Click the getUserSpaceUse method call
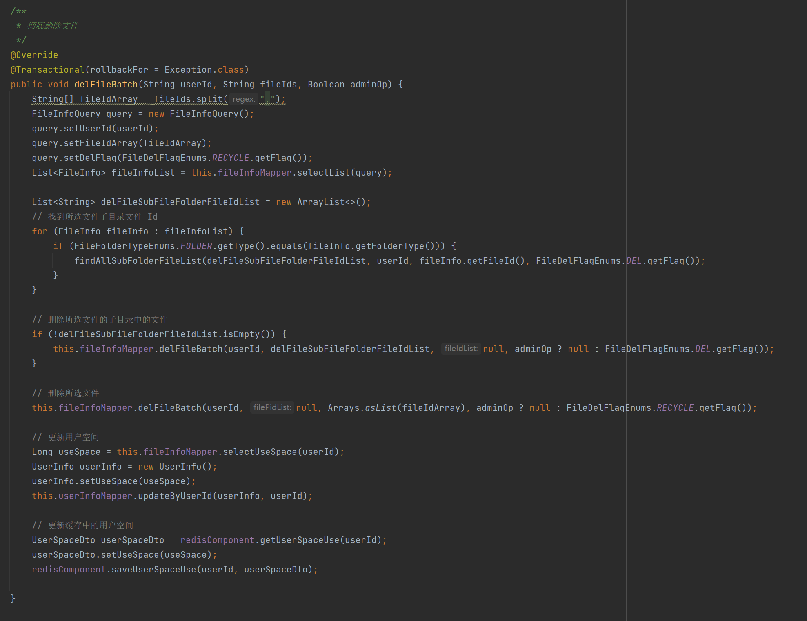This screenshot has height=621, width=807. coord(300,540)
